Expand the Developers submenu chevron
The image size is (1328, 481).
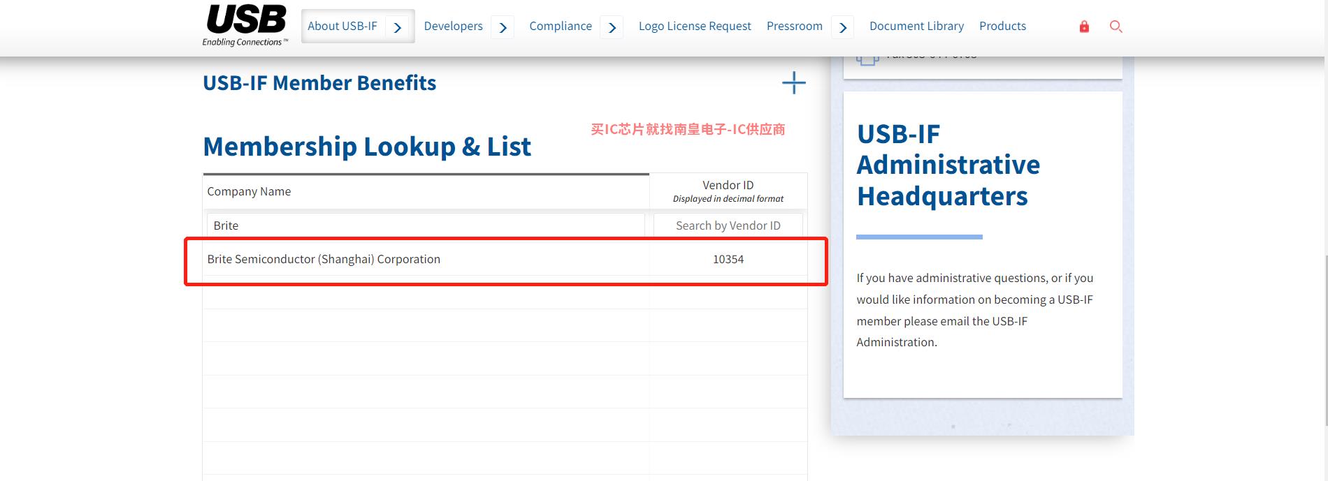point(503,27)
